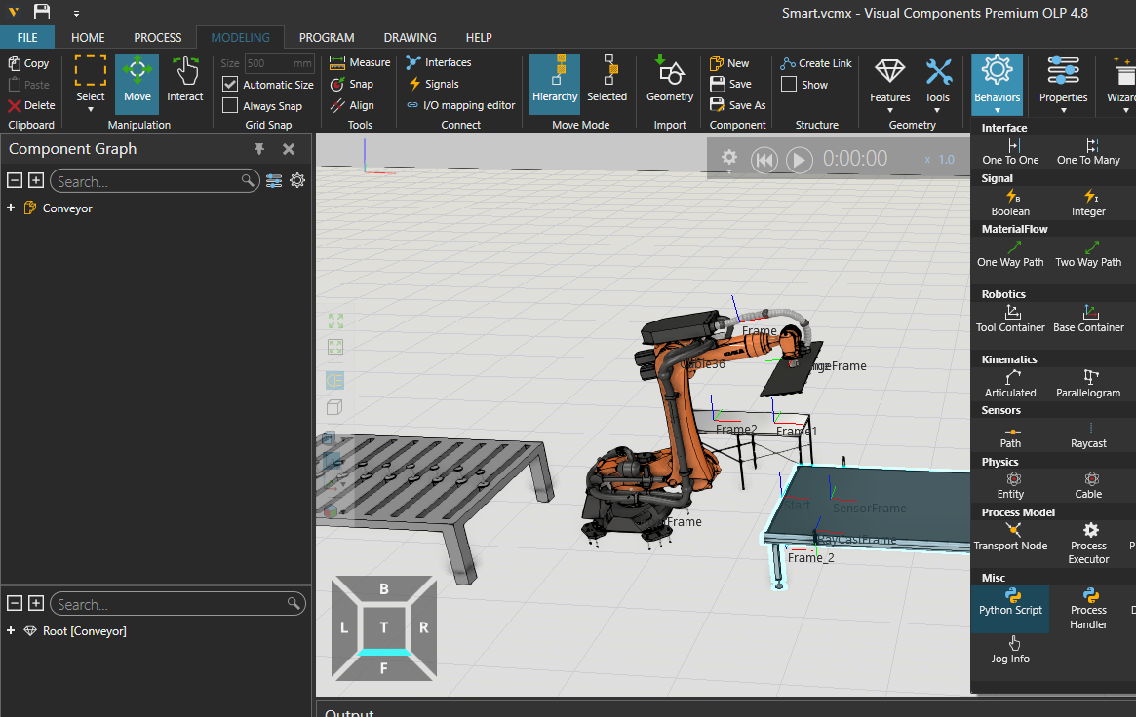This screenshot has width=1136, height=717.
Task: Play the simulation
Action: [x=800, y=159]
